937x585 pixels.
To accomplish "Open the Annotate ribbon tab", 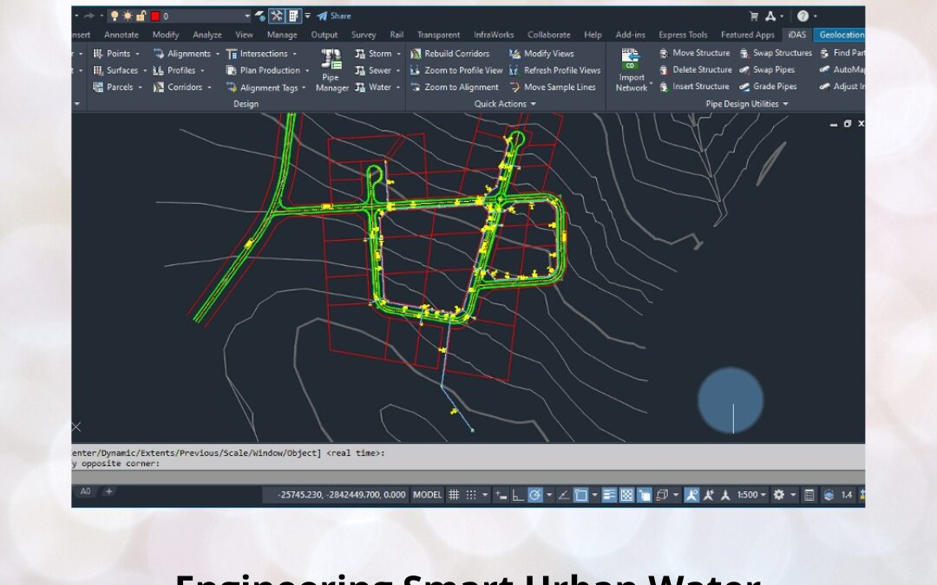I will 121,35.
